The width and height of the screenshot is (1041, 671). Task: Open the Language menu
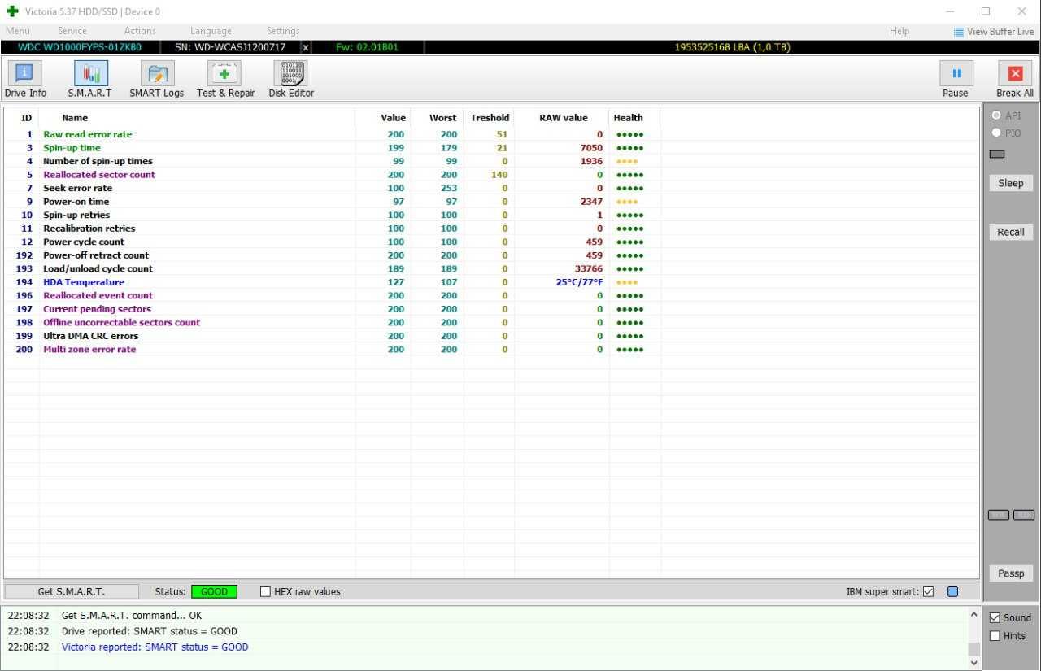coord(211,31)
